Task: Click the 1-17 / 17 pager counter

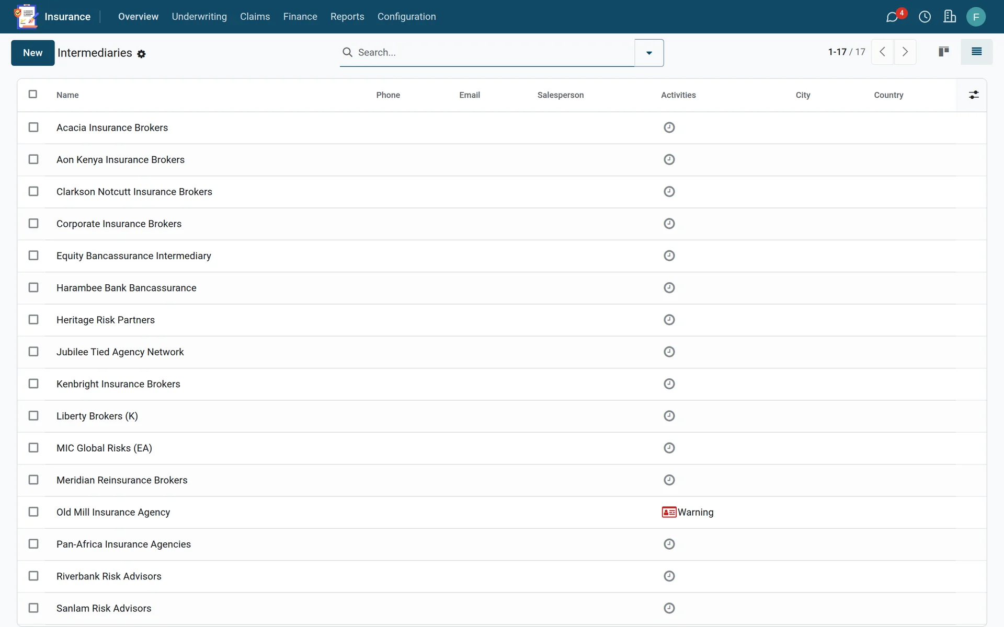Action: [847, 52]
